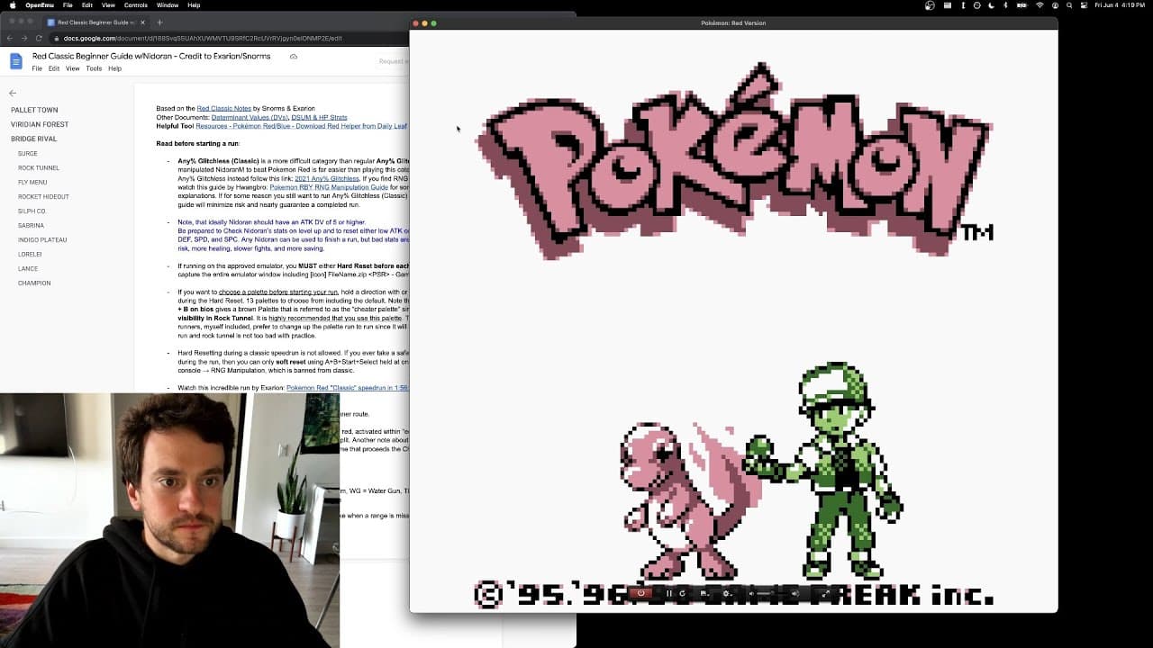
Task: Click the volume up speaker icon in OpenEmu
Action: 795,593
